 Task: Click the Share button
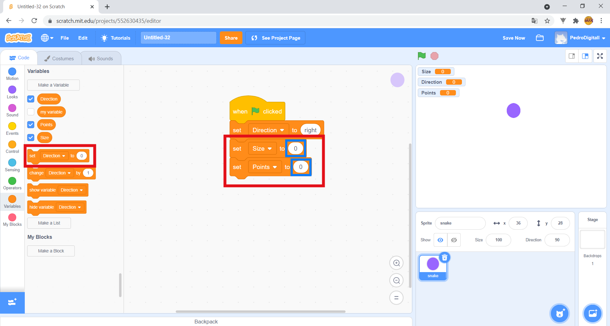click(231, 38)
